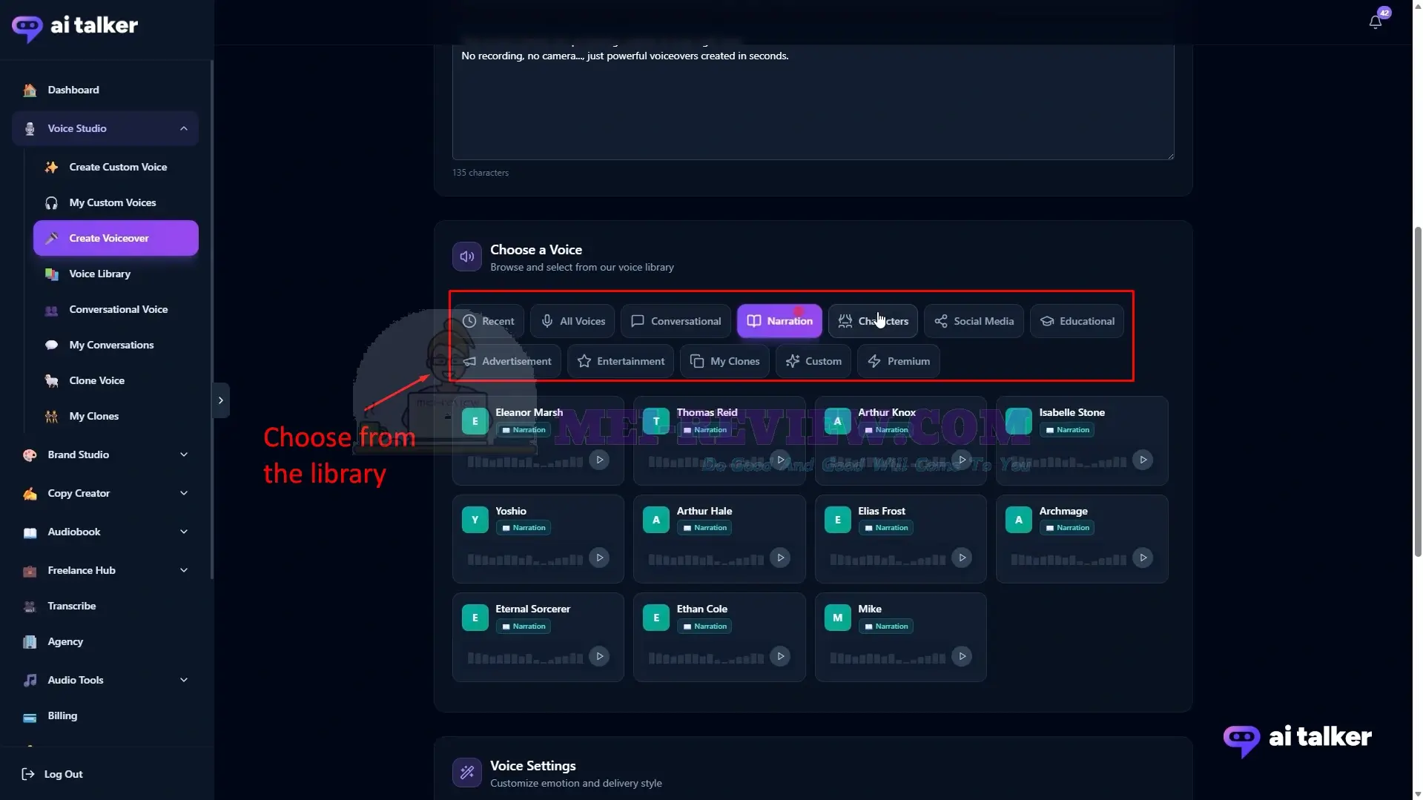The width and height of the screenshot is (1423, 800).
Task: Click the Dashboard sidebar item
Action: coord(105,90)
